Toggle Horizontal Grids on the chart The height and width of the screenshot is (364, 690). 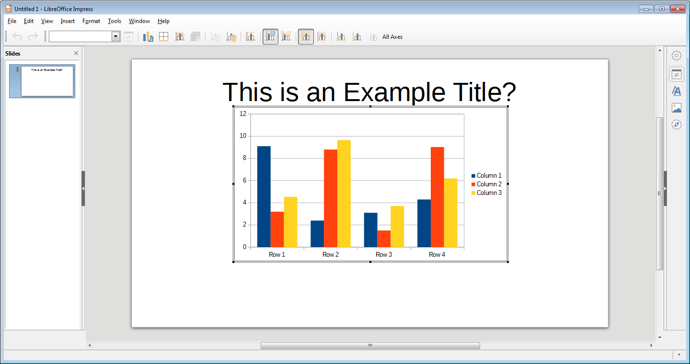coord(306,37)
